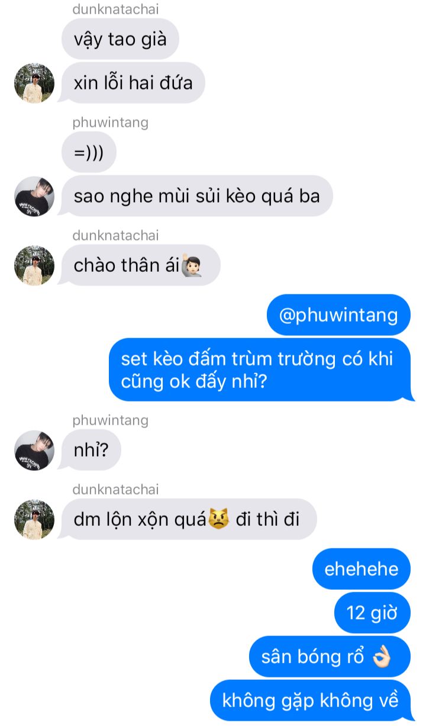Tap dunknatachai avatar beside 'dm lộn xộn quá'
The height and width of the screenshot is (726, 426).
(x=34, y=519)
